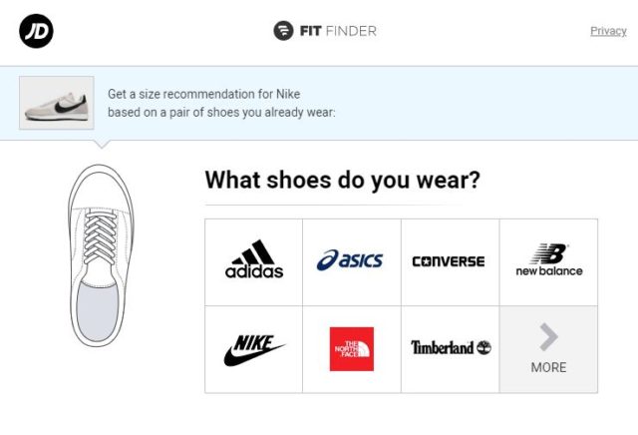Pick the Converse brand option

click(449, 261)
